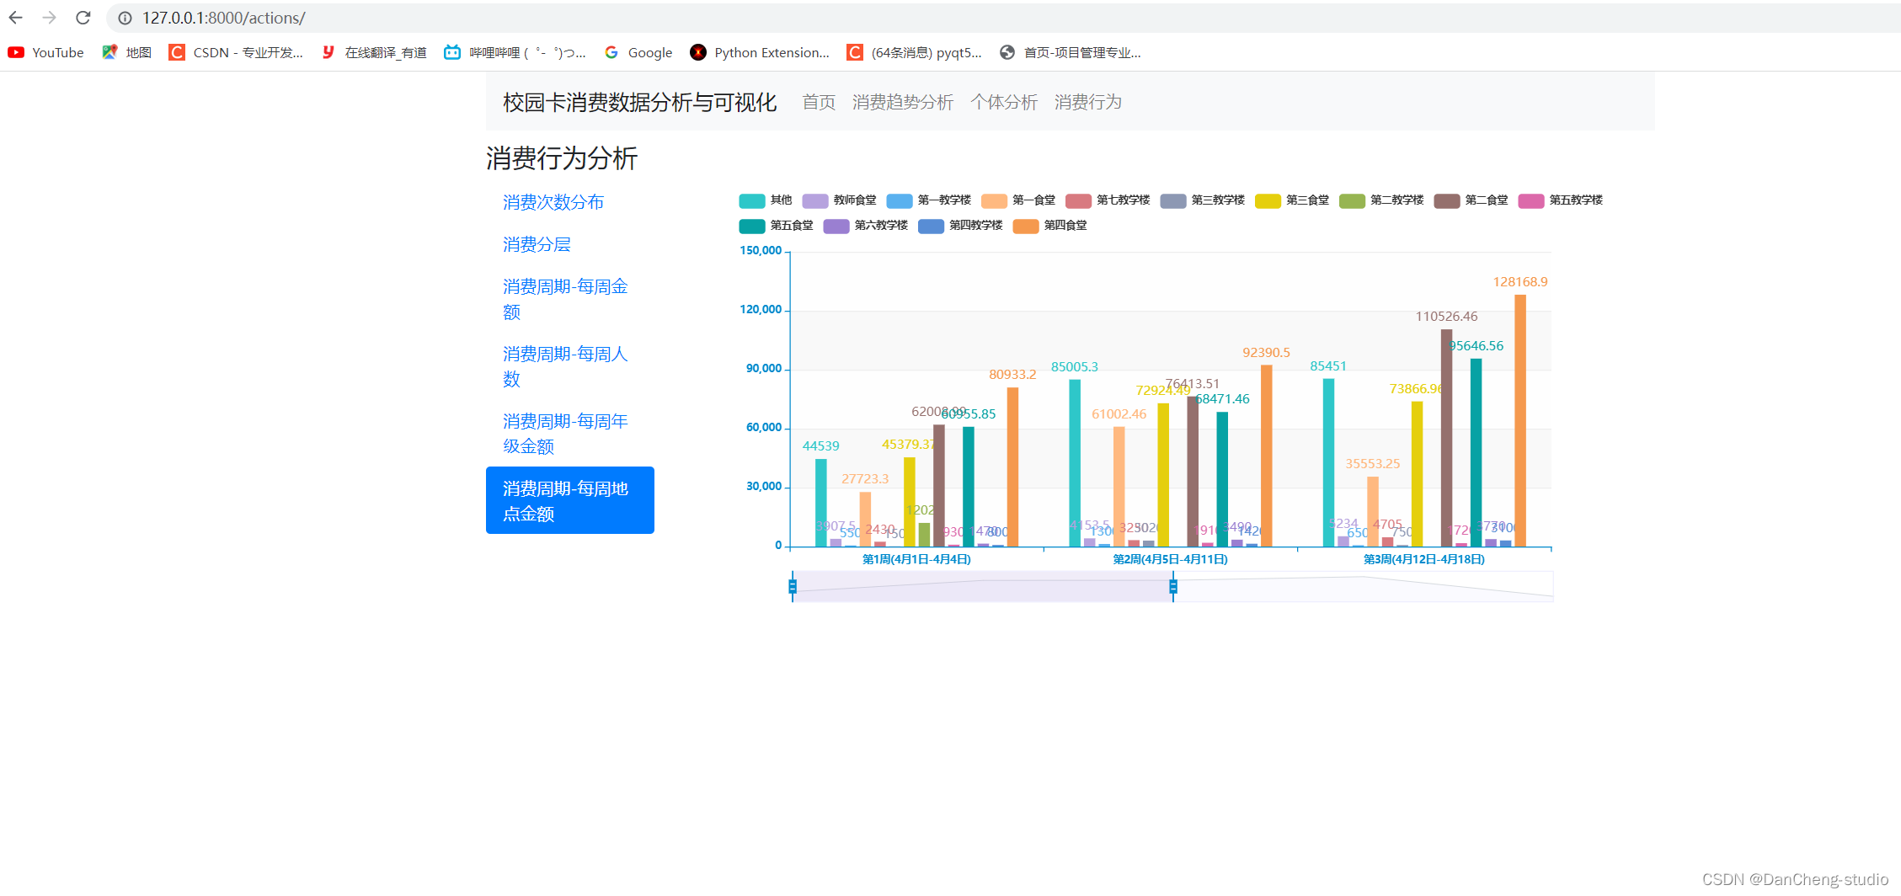Click the browser forward arrow

(50, 18)
